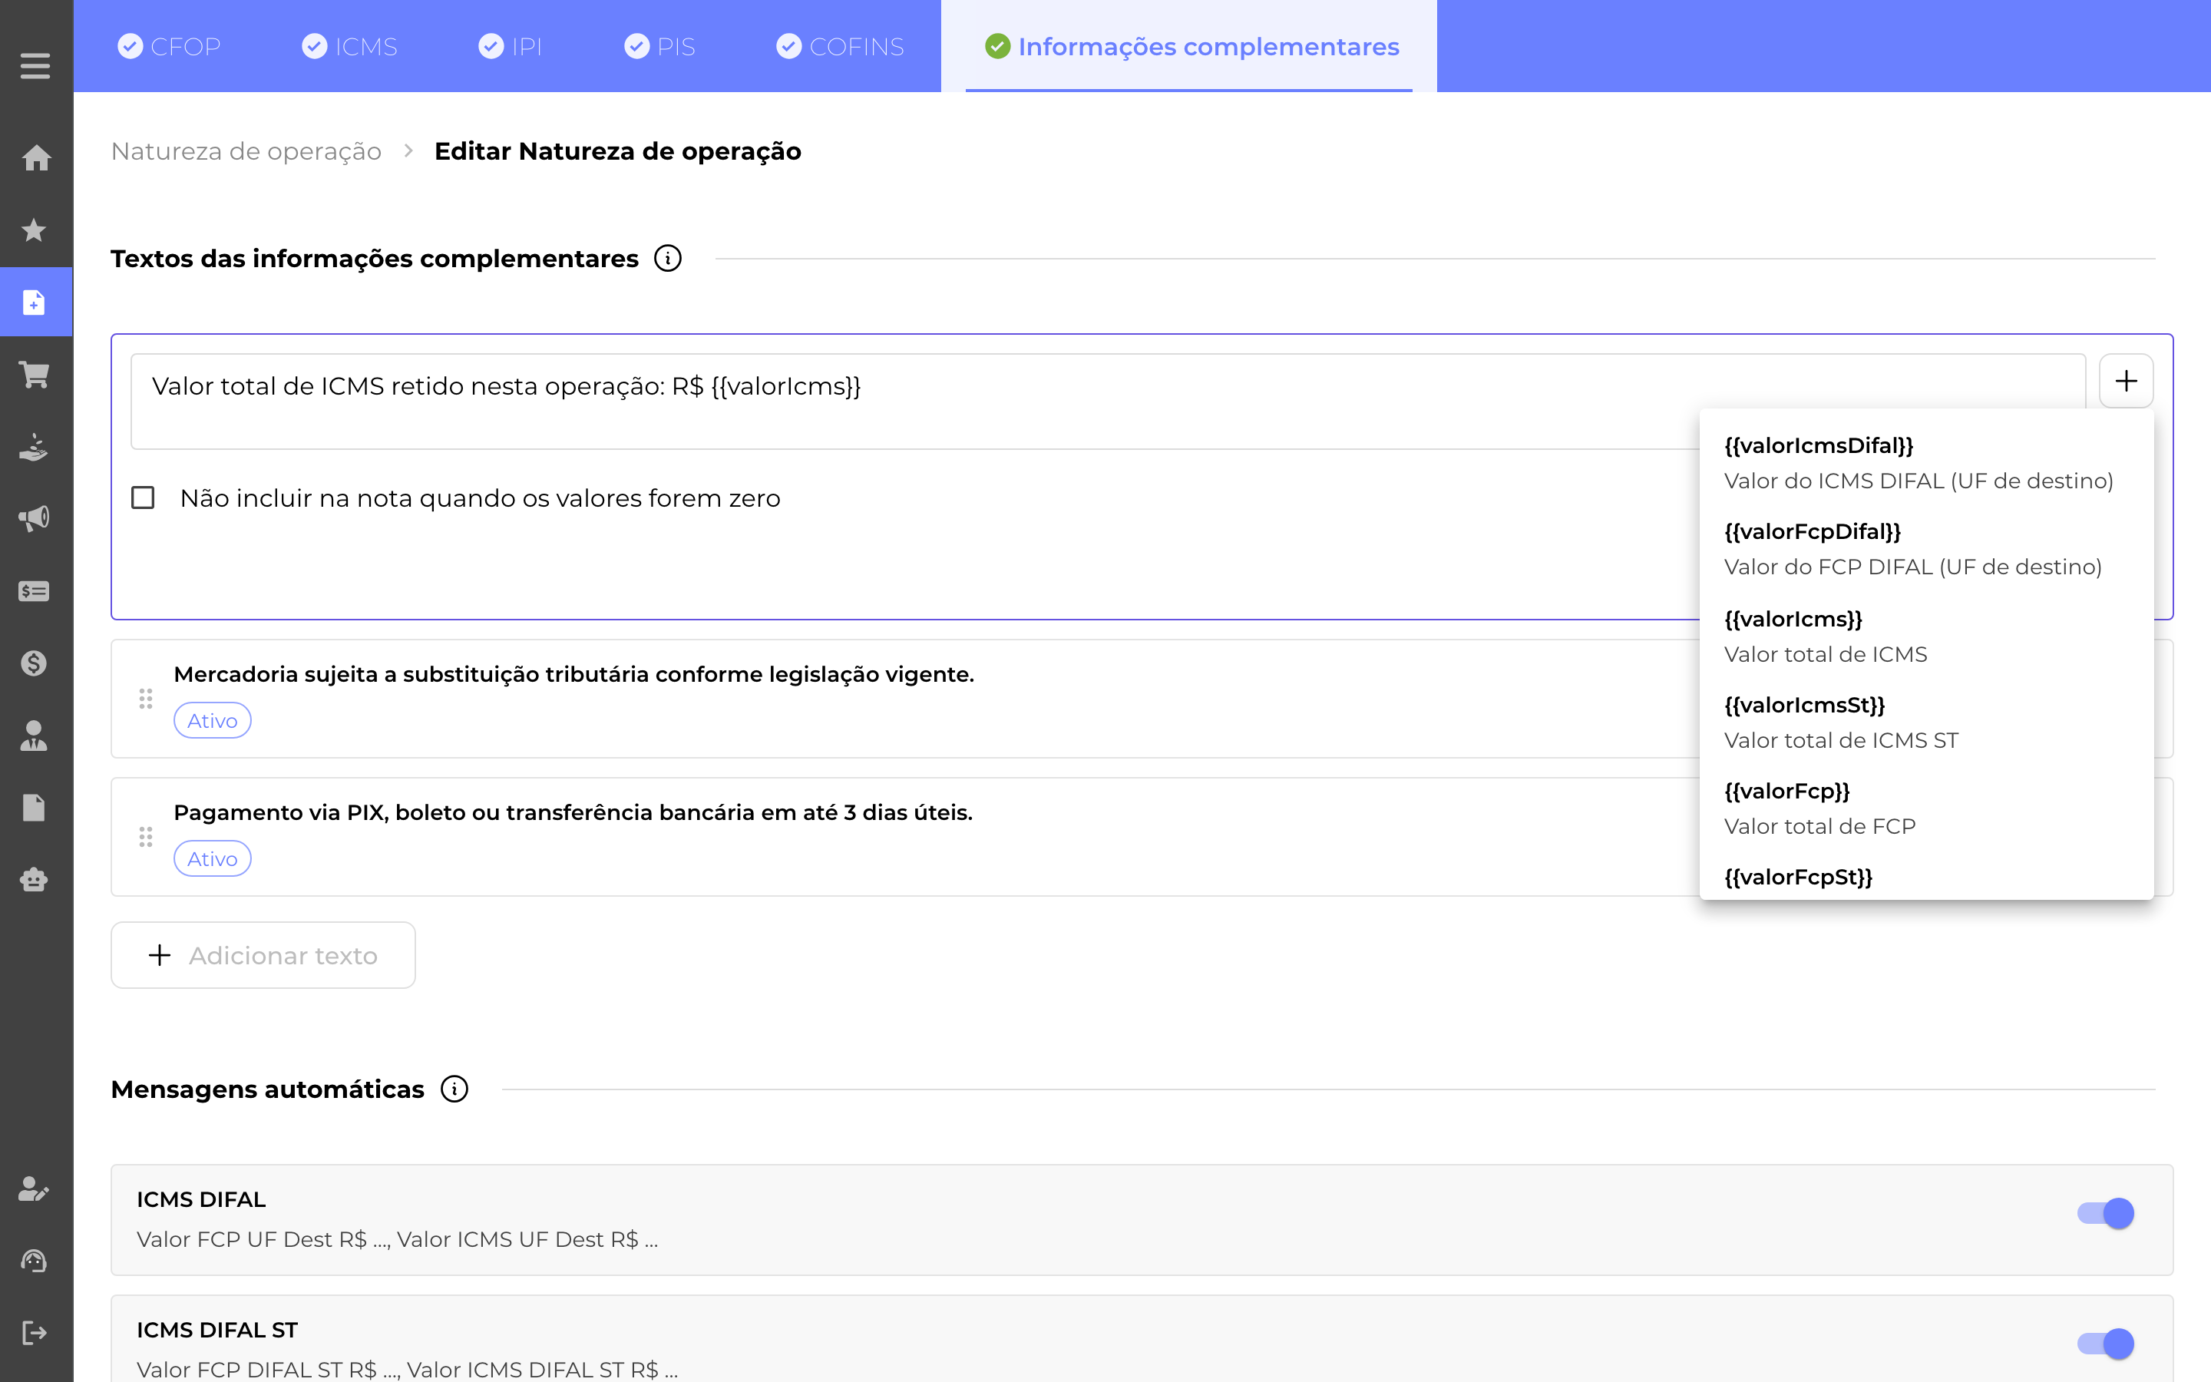Click the Adicionar texto button

263,954
